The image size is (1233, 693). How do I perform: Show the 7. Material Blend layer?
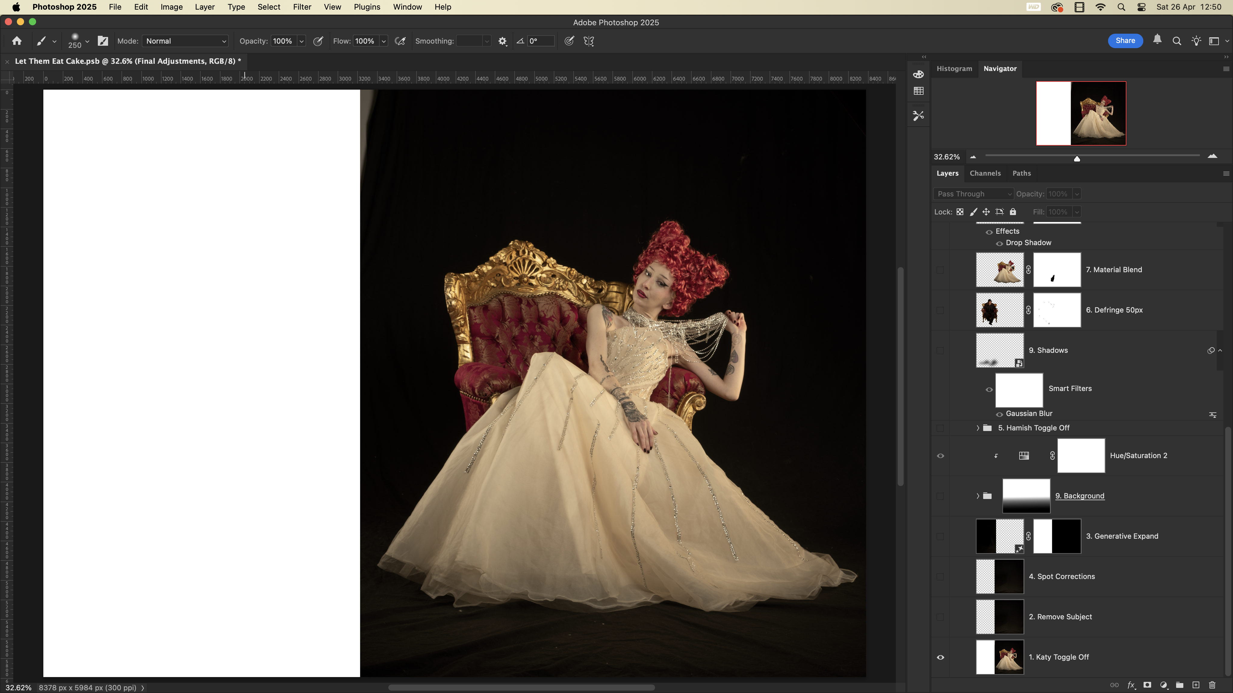940,270
